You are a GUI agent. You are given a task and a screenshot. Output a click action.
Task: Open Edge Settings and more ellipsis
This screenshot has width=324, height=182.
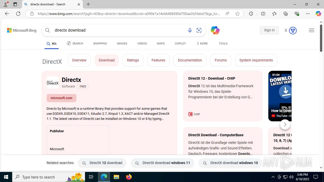(x=308, y=14)
